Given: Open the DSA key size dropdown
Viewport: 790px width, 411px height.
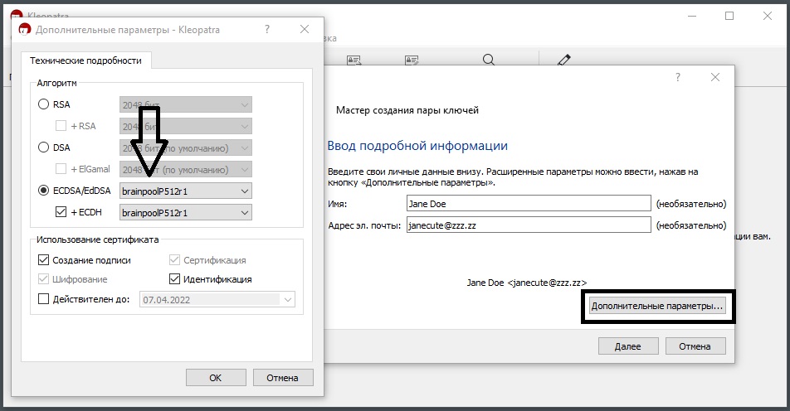Looking at the screenshot, I should (x=185, y=147).
